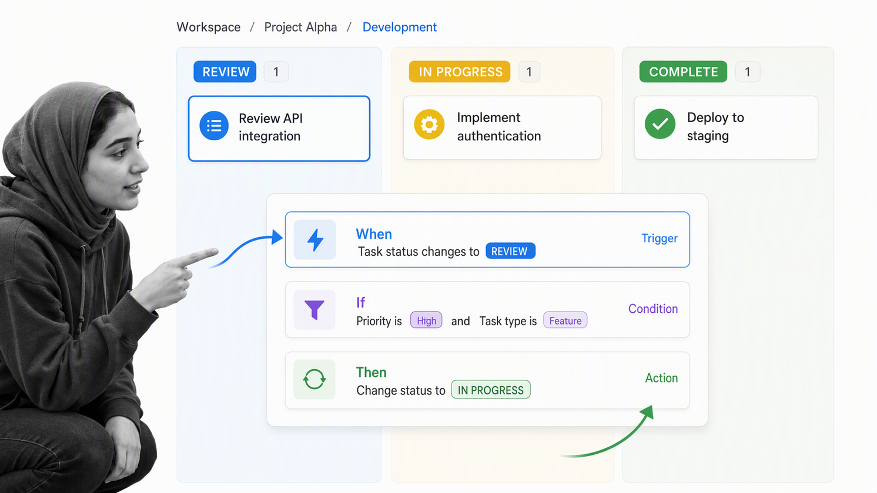Click the blue list icon on Review API integration card
This screenshot has width=877, height=493.
click(214, 126)
